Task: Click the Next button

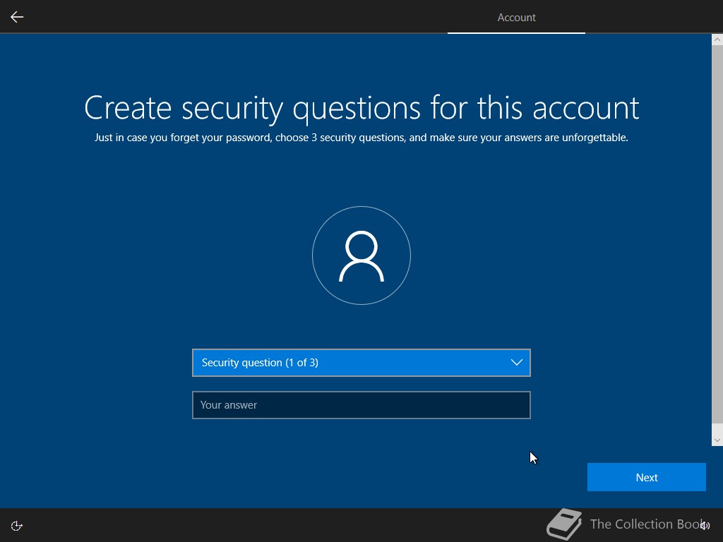Action: tap(647, 477)
